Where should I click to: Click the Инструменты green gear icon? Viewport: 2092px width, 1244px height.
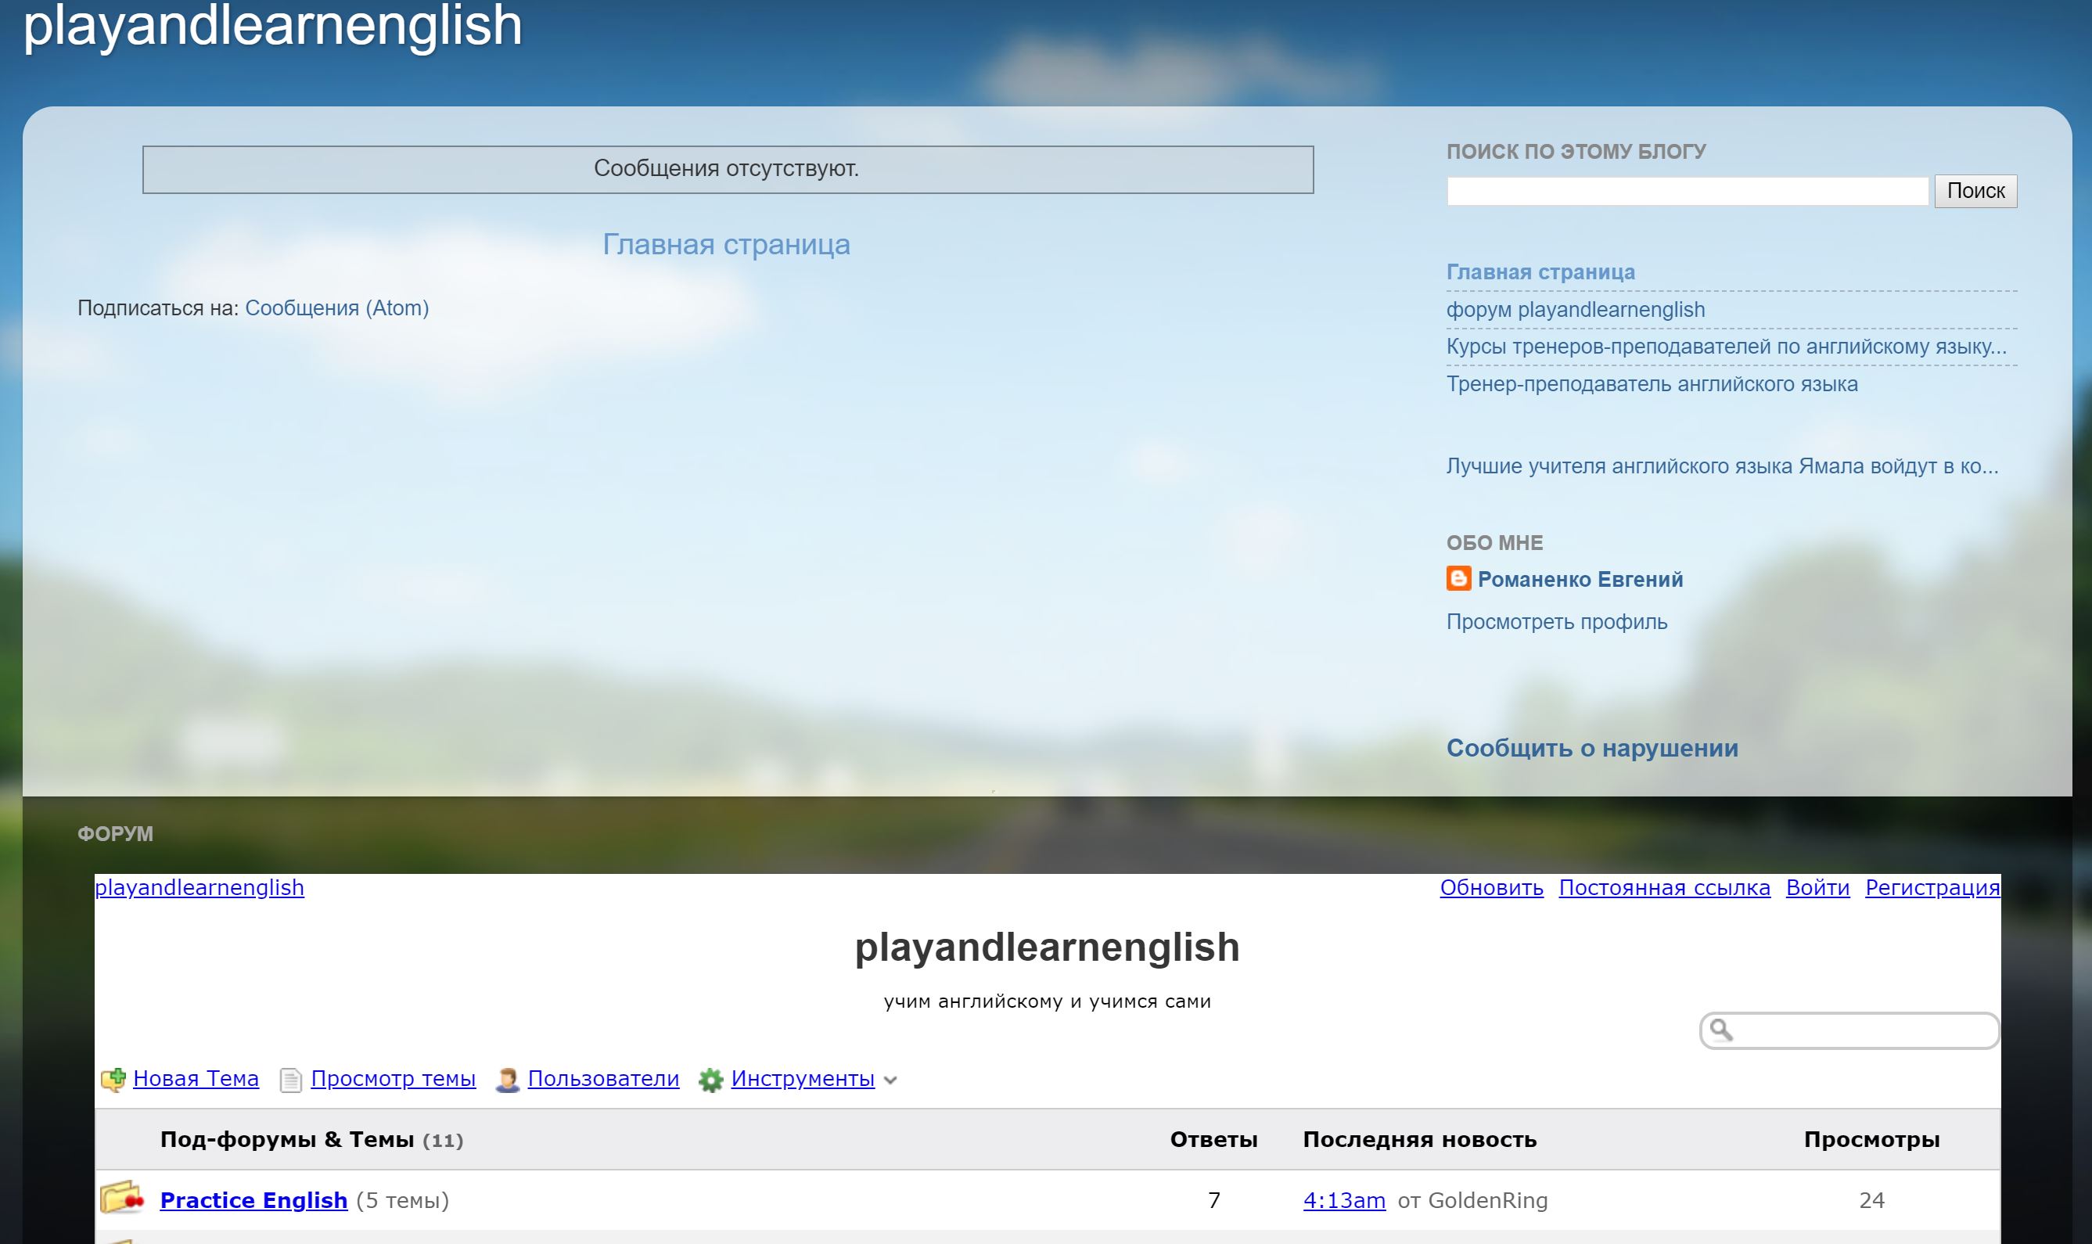pos(710,1080)
